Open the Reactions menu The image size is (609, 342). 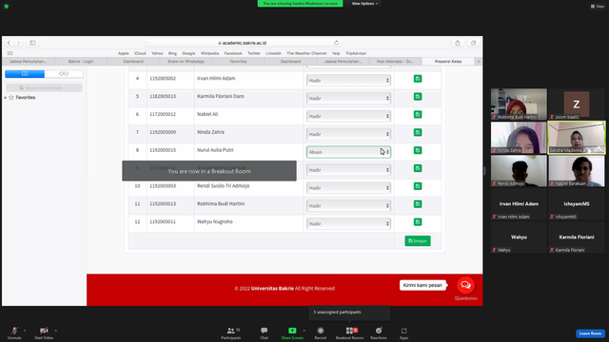click(379, 332)
